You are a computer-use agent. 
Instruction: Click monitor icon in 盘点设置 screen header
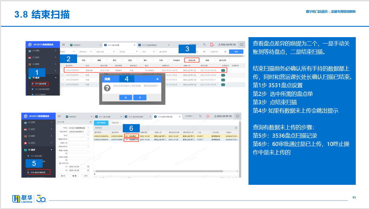coord(242,45)
